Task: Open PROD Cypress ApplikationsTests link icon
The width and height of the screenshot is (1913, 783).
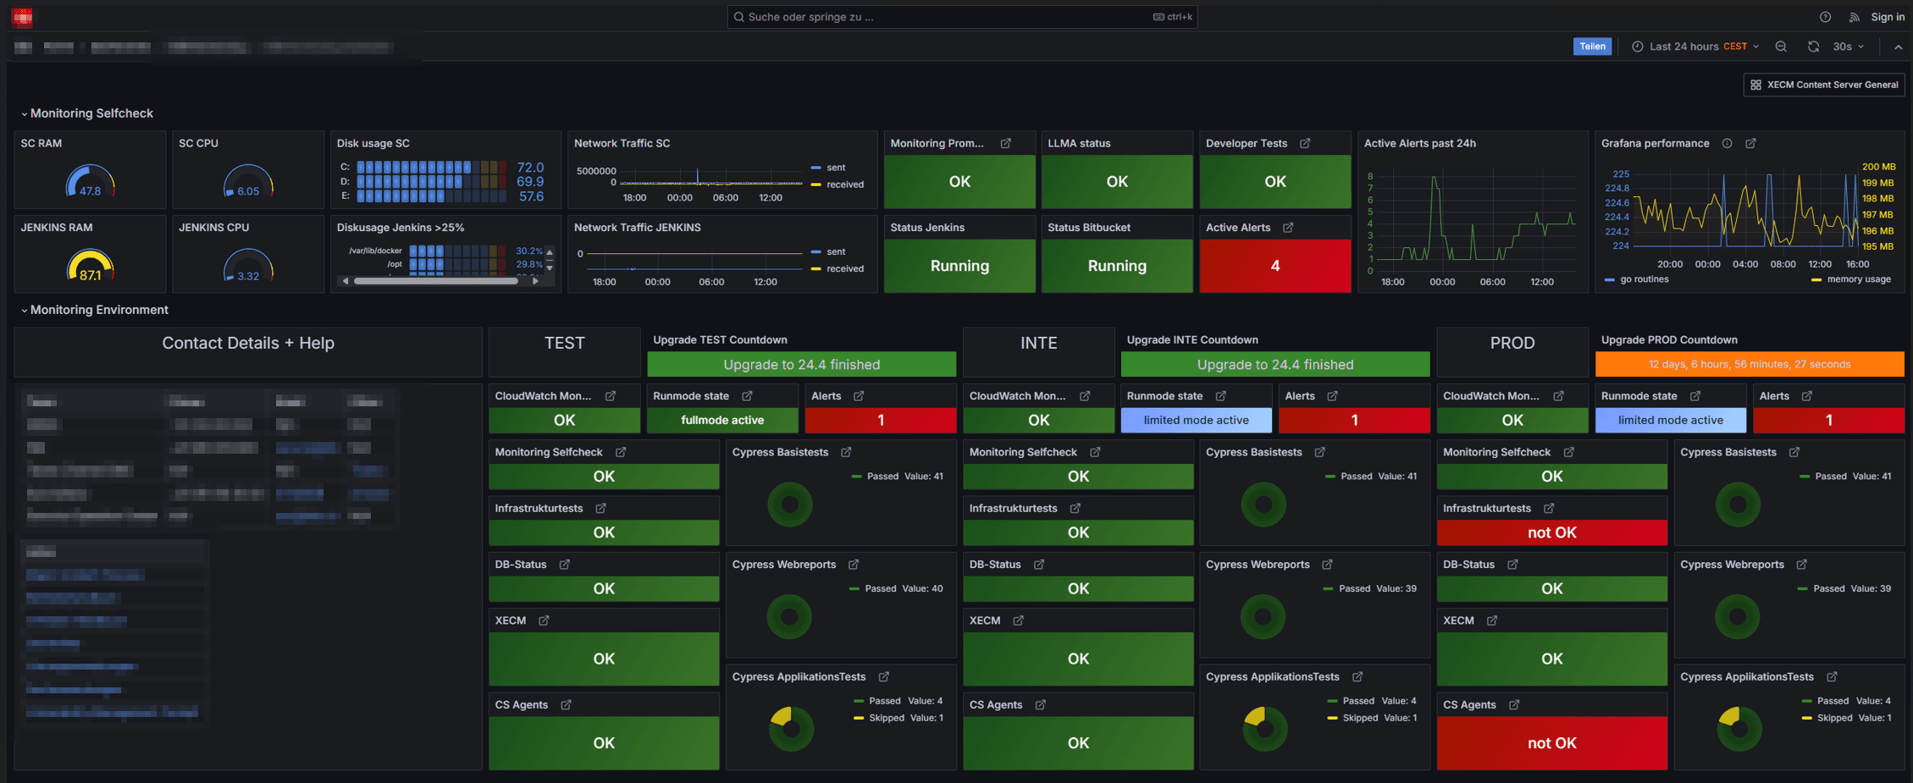Action: (x=1832, y=676)
